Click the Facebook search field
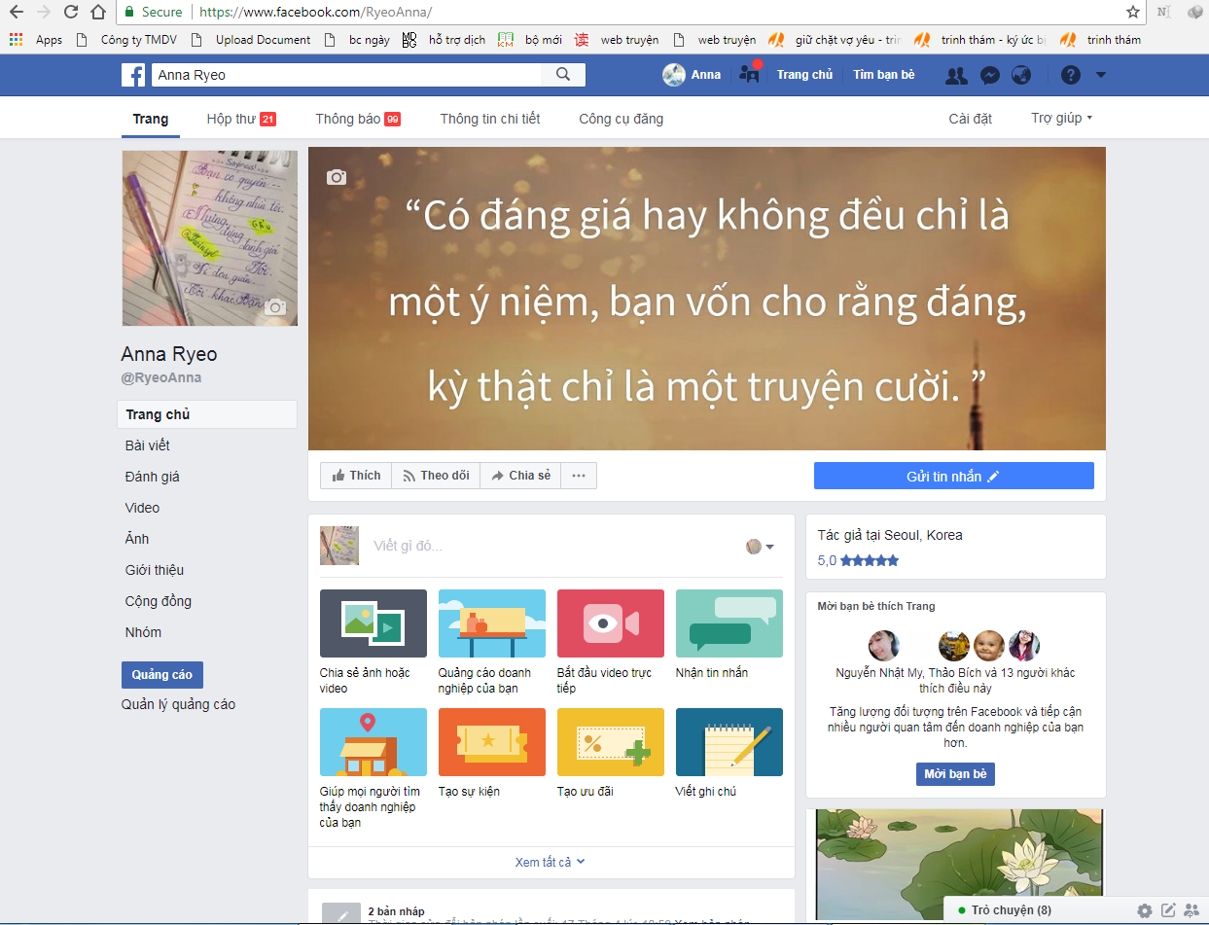Viewport: 1209px width, 925px height. 346,75
